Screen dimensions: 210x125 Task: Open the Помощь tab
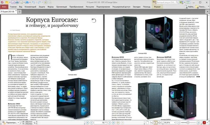(x=146, y=7)
